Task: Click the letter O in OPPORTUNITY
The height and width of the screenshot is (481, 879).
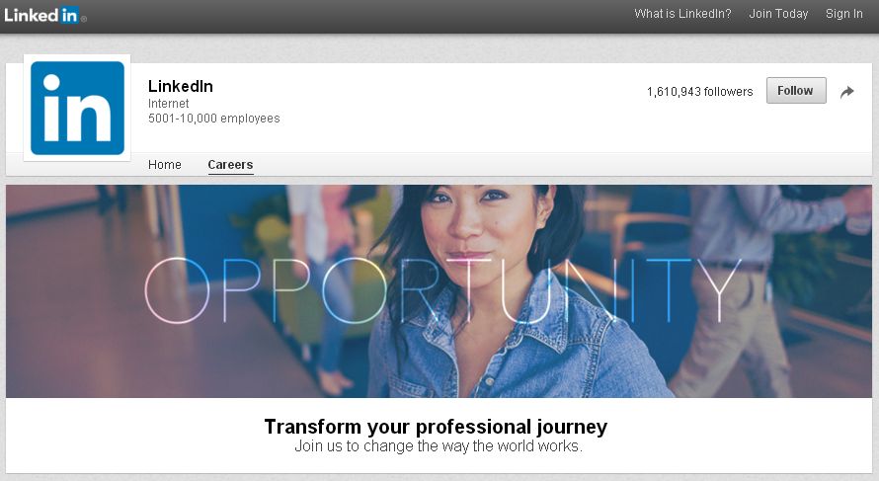Action: pyautogui.click(x=177, y=290)
